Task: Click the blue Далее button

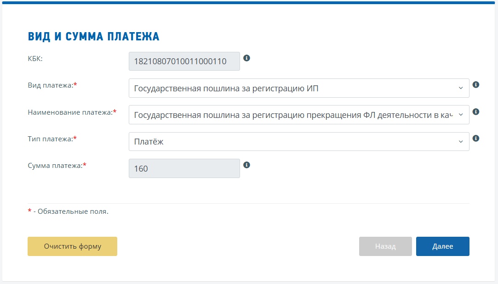Action: click(x=442, y=246)
